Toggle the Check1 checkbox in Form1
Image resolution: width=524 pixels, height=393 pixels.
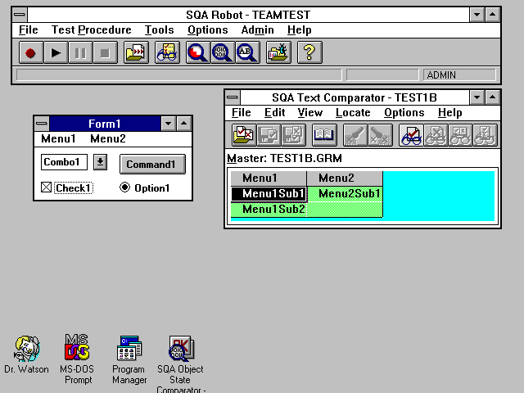(47, 188)
